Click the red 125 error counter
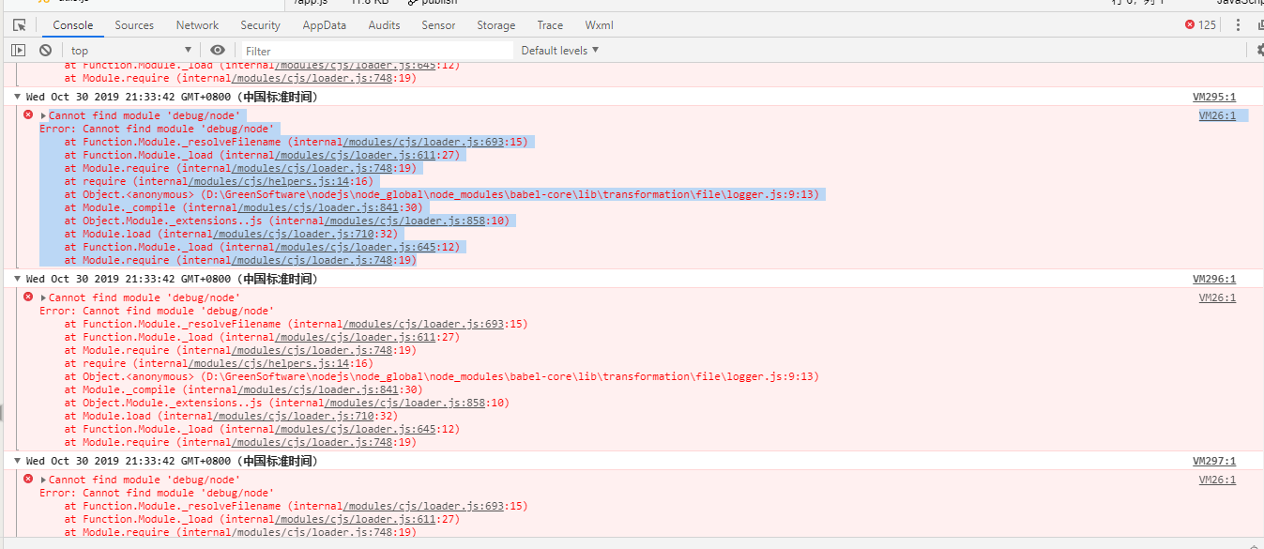Viewport: 1264px width, 549px height. (1200, 25)
